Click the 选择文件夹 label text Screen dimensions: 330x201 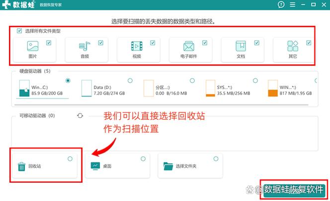click(186, 166)
